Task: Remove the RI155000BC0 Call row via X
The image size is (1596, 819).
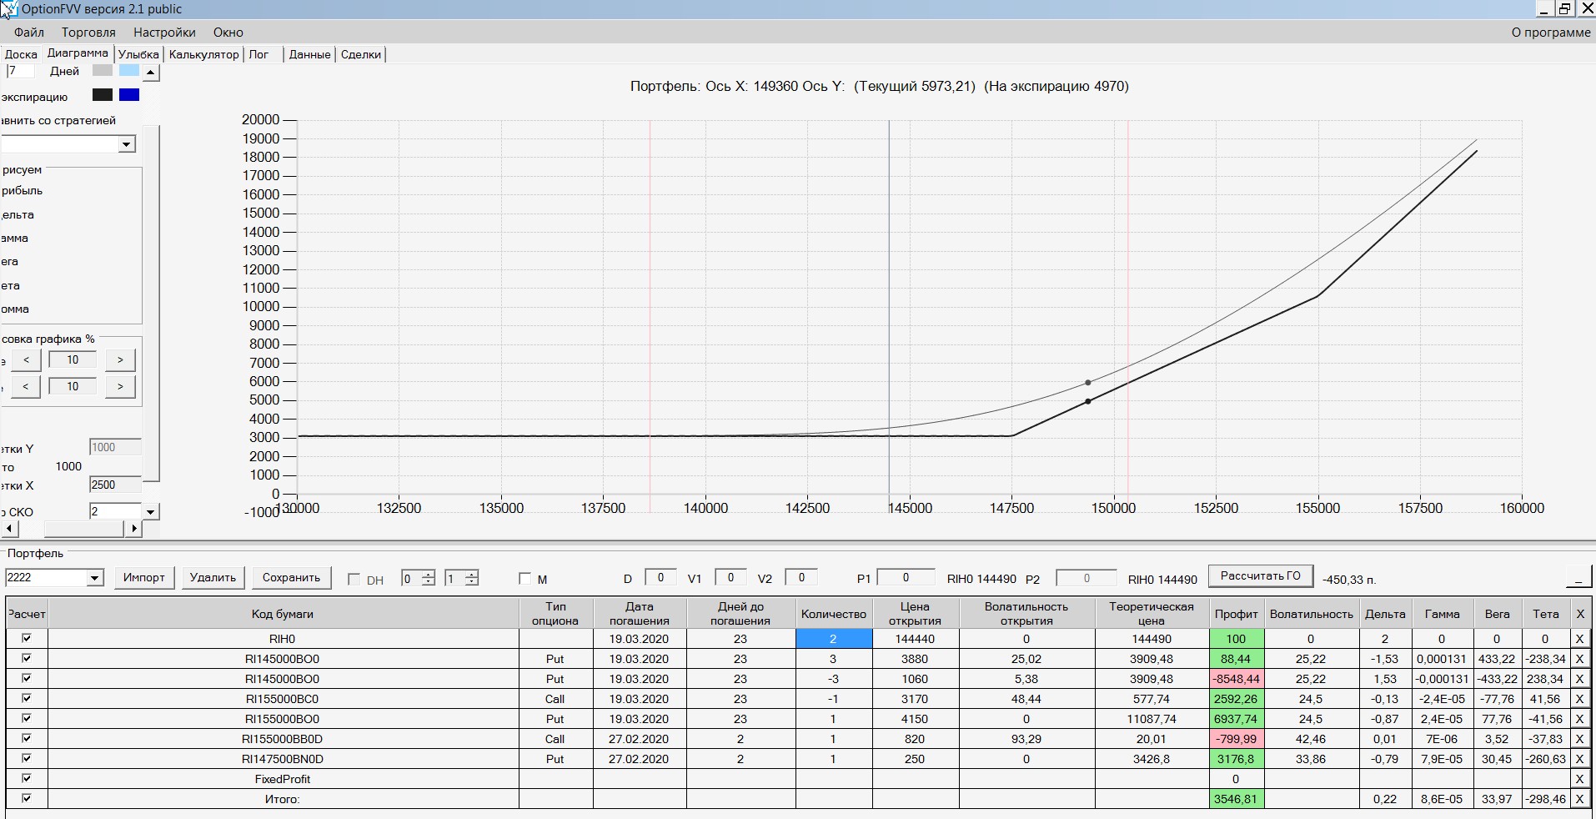Action: 1579,699
